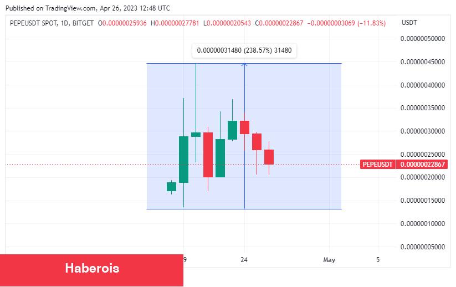Click the red PEPEUSDT price tag
456x287 pixels.
[x=378, y=165]
